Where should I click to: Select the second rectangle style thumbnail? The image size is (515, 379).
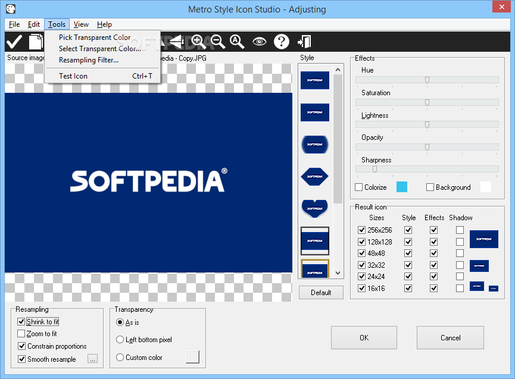(x=314, y=112)
